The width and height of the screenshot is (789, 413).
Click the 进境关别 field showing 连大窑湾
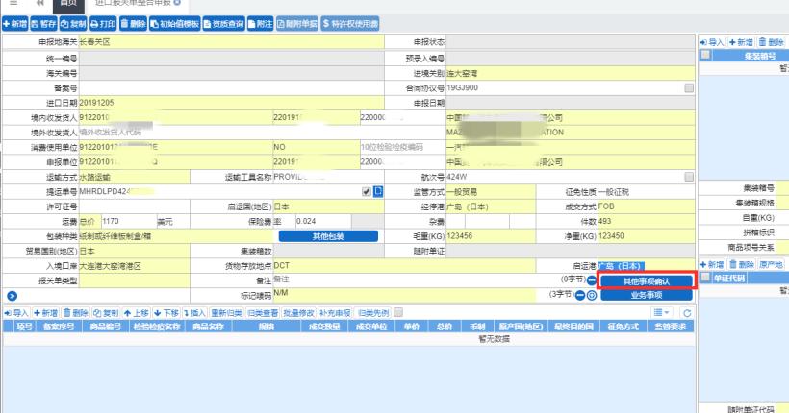pyautogui.click(x=571, y=73)
